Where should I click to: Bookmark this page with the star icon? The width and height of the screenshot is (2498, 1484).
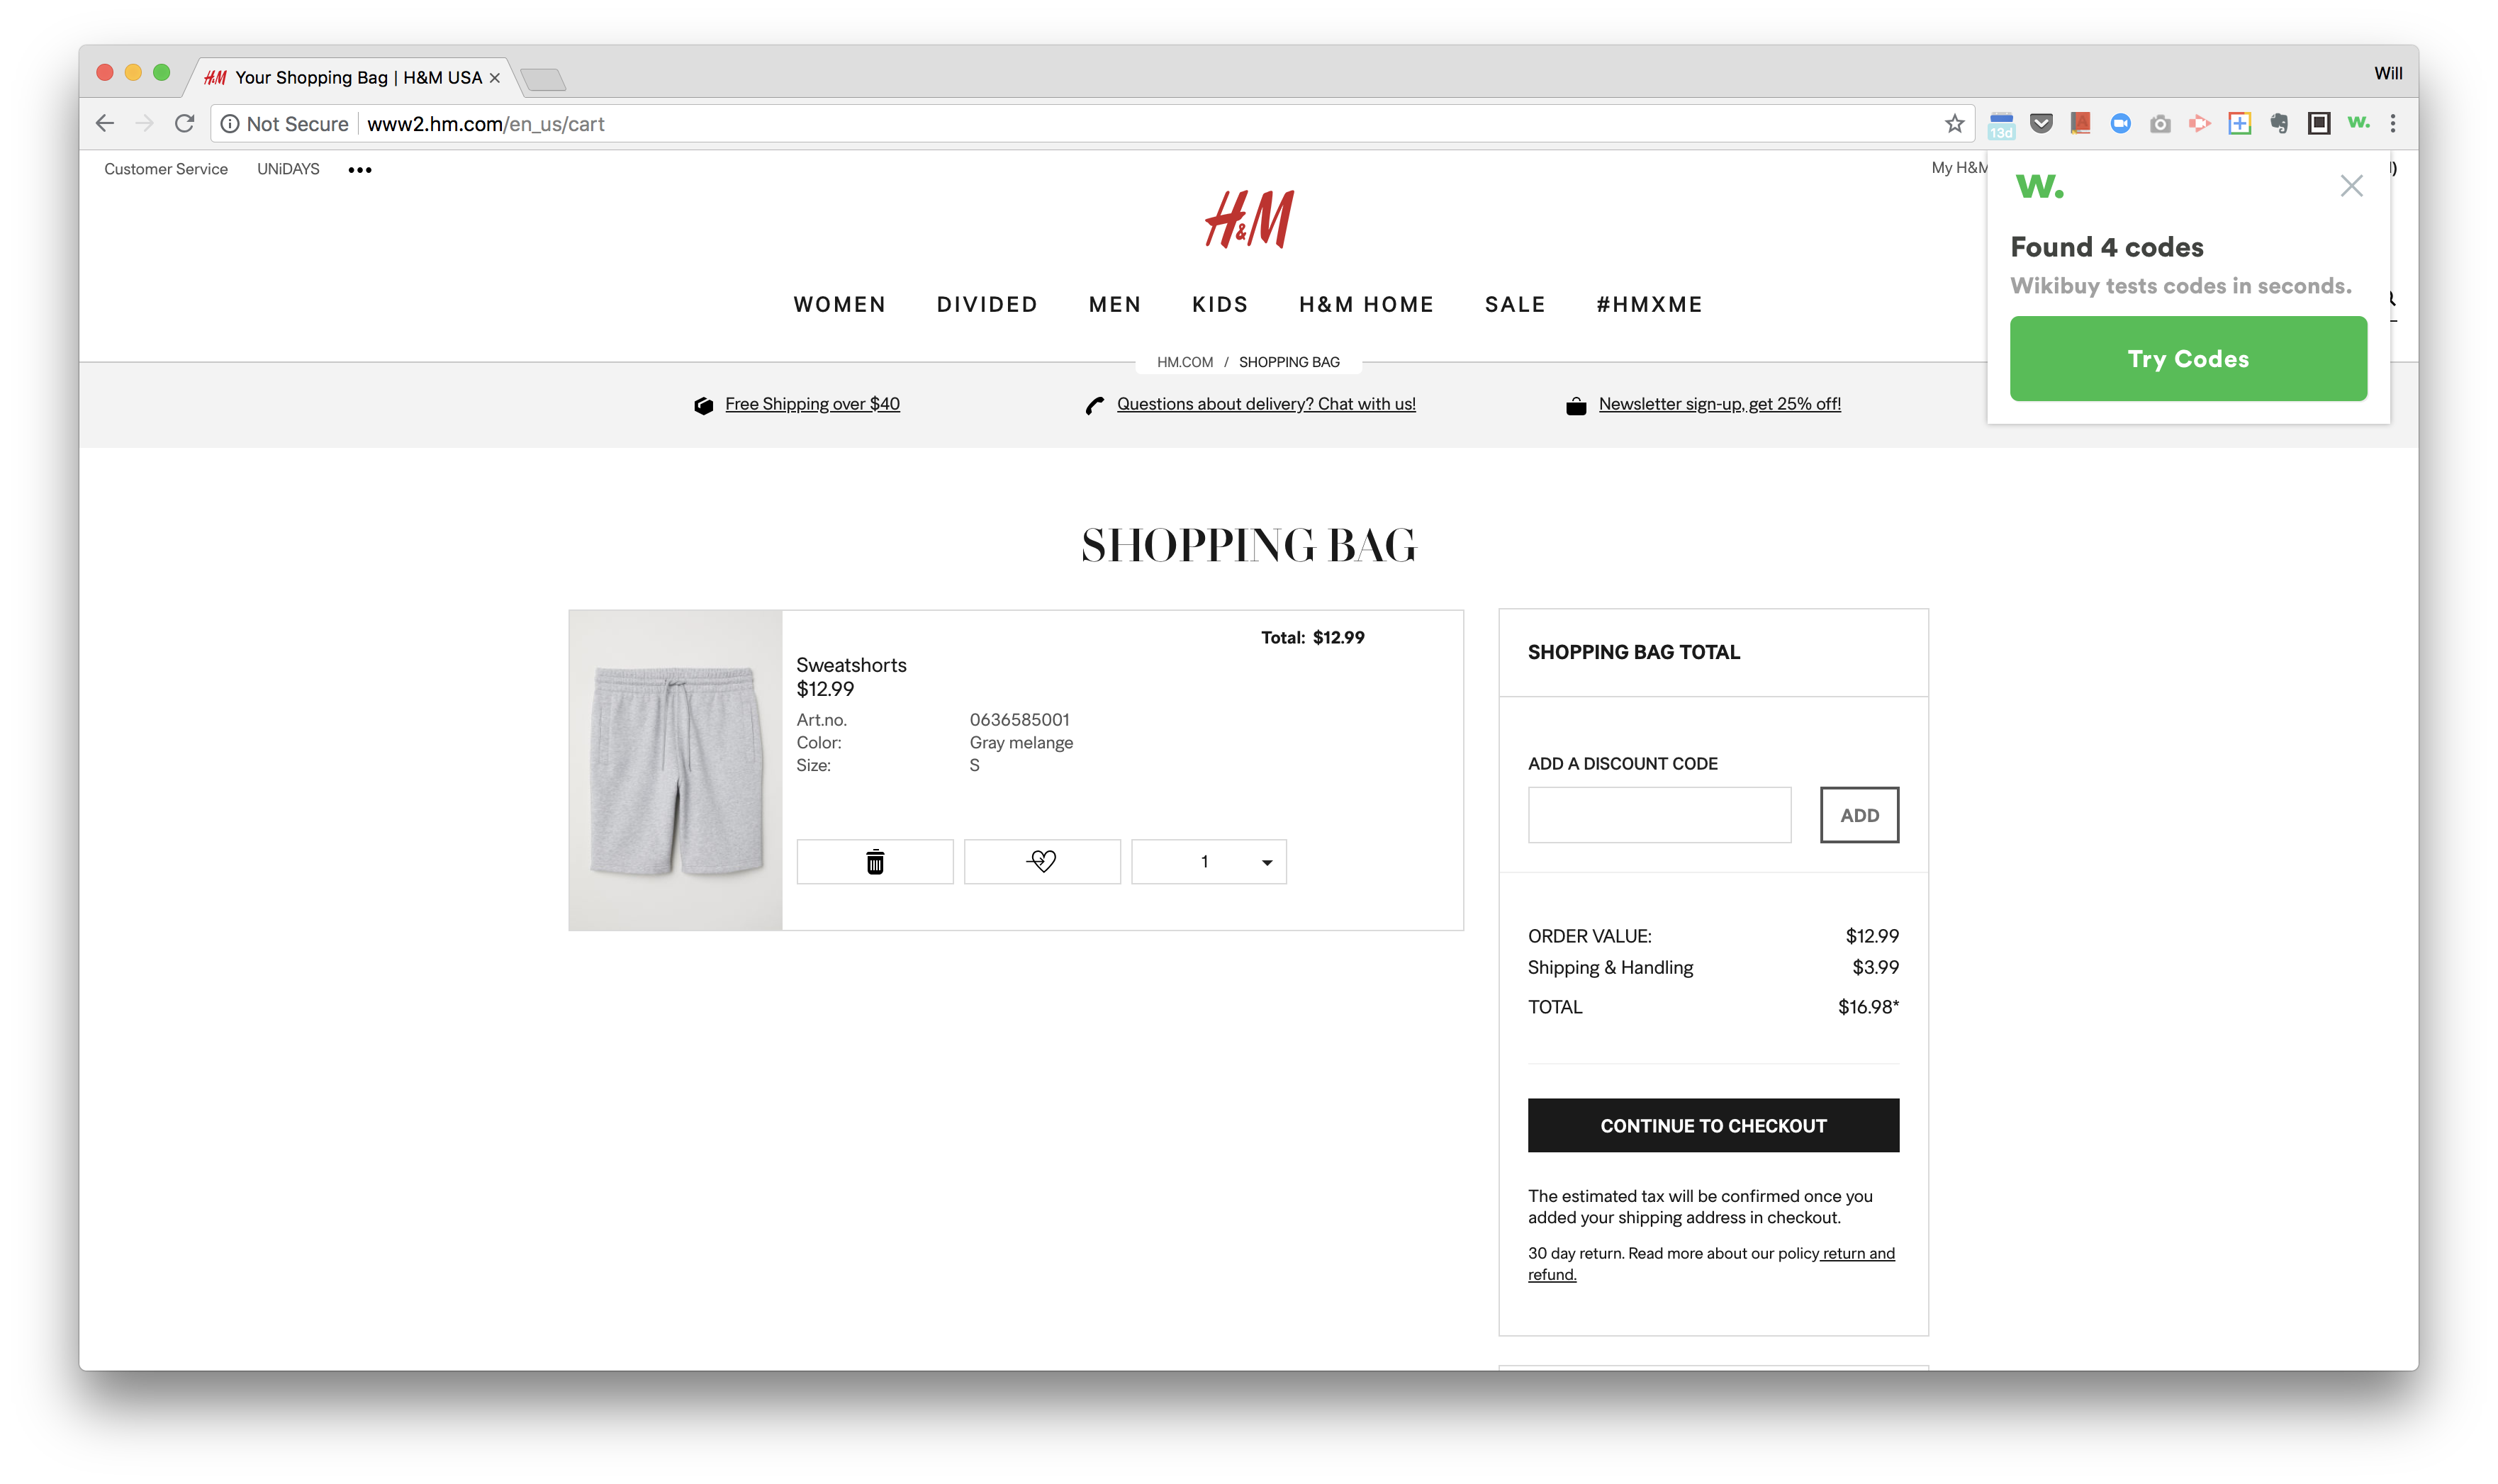click(1954, 124)
